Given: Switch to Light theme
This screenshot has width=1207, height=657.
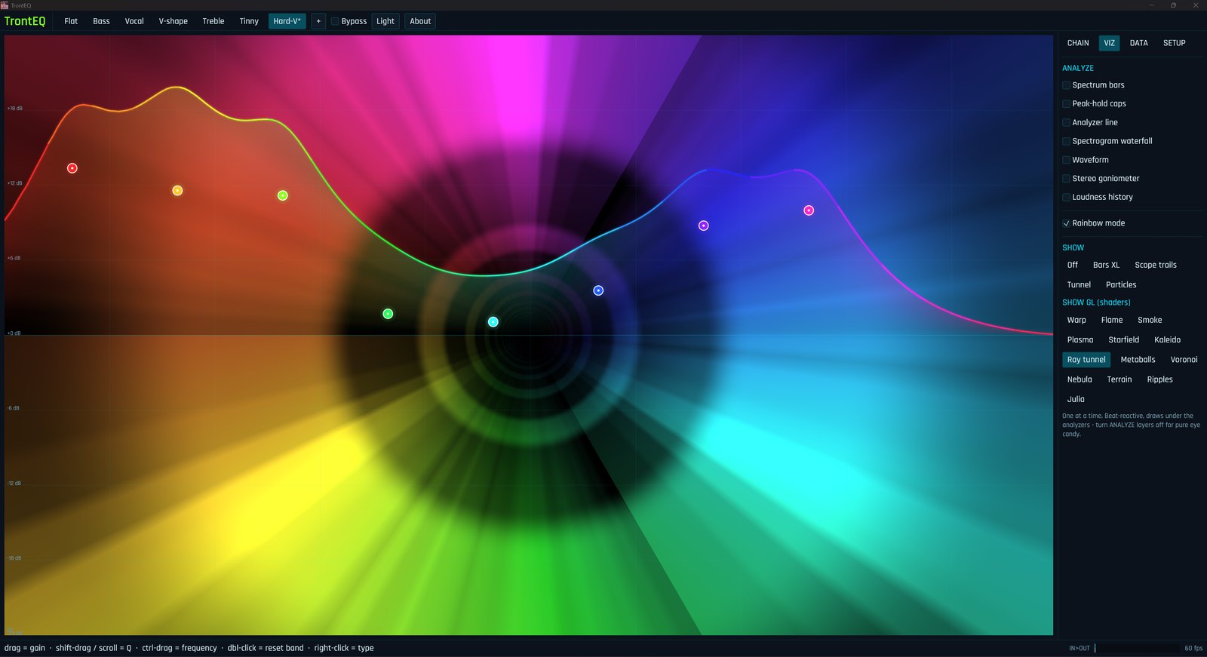Looking at the screenshot, I should coord(385,21).
